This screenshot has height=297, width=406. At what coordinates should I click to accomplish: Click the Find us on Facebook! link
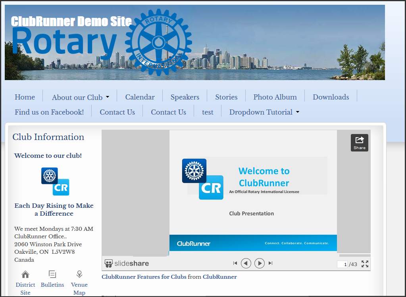click(x=49, y=112)
